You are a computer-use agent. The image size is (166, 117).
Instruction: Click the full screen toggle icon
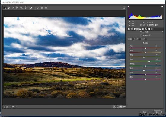click(x=124, y=8)
